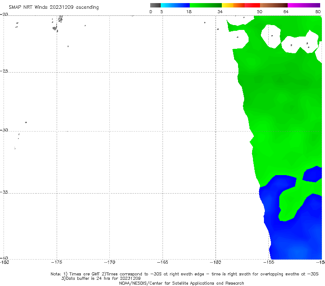
Task: Click the title 'SMAP NRT Winds 20231209 ascending'
Action: (54, 7)
